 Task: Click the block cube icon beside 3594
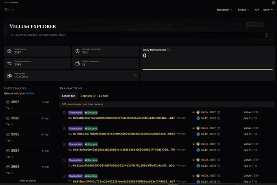[x=8, y=150]
